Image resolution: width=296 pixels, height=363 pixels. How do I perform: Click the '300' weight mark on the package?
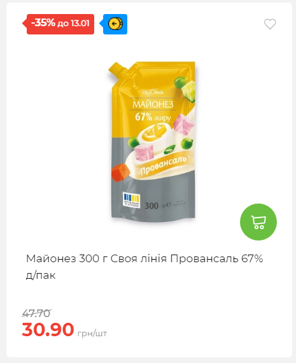(x=152, y=205)
